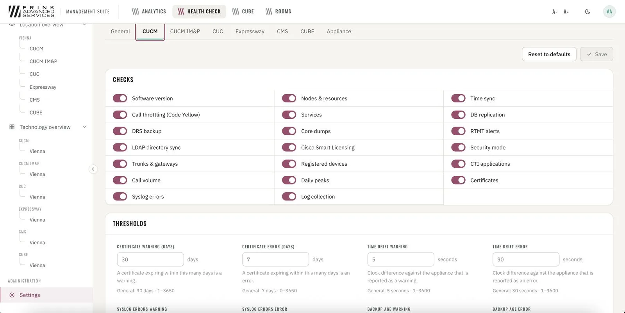Click Reset to defaults button

[x=549, y=54]
